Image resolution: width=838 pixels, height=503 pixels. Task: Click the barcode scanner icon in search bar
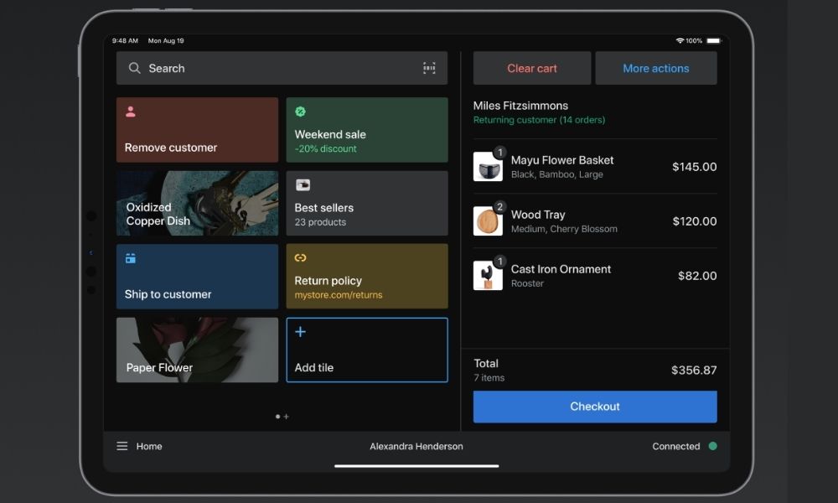429,69
